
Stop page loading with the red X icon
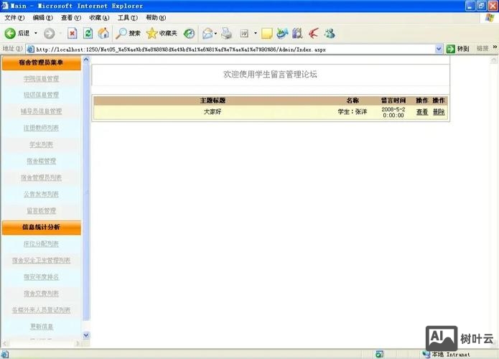[73, 33]
